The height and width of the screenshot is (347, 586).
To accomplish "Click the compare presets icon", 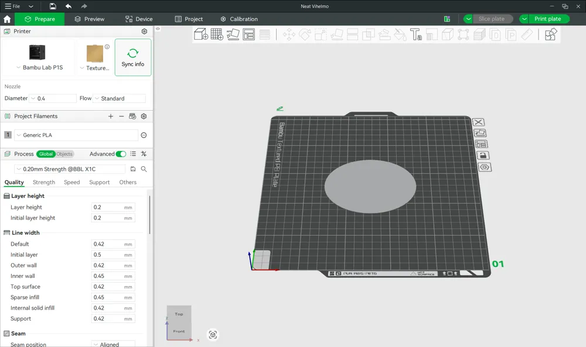I will (x=144, y=154).
